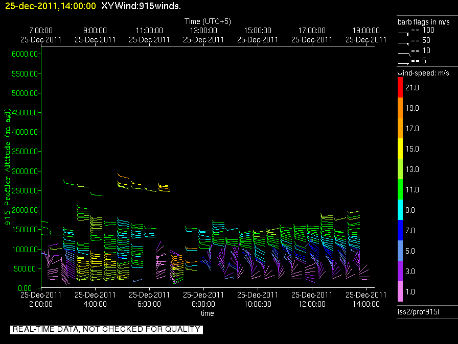Viewport: 458px width, 344px height.
Task: Click the 2500.00 altitude tick label
Action: [25, 191]
